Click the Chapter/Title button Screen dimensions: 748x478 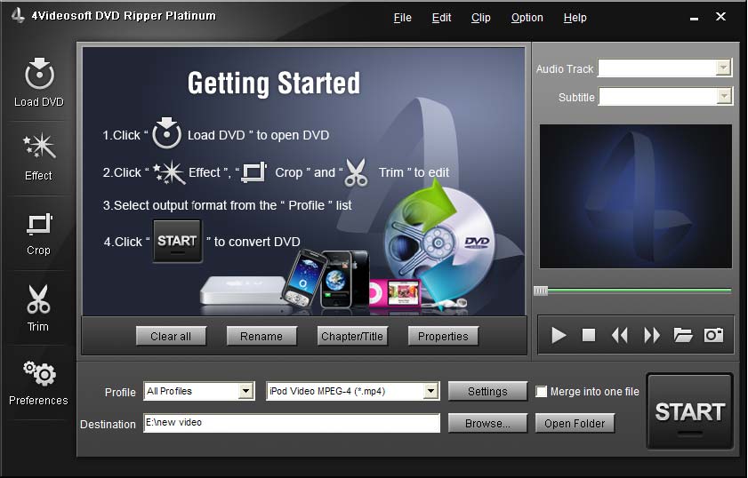point(352,336)
